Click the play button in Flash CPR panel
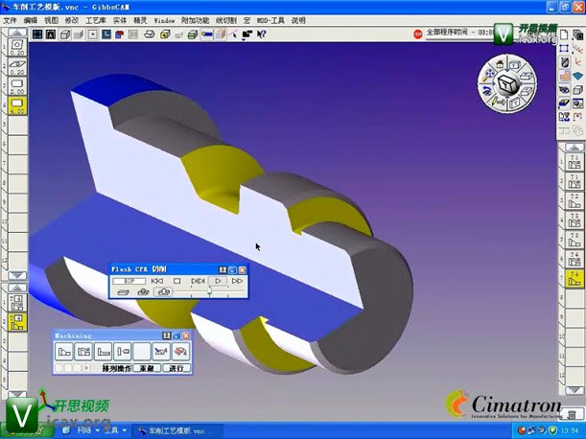The width and height of the screenshot is (586, 439). (218, 281)
